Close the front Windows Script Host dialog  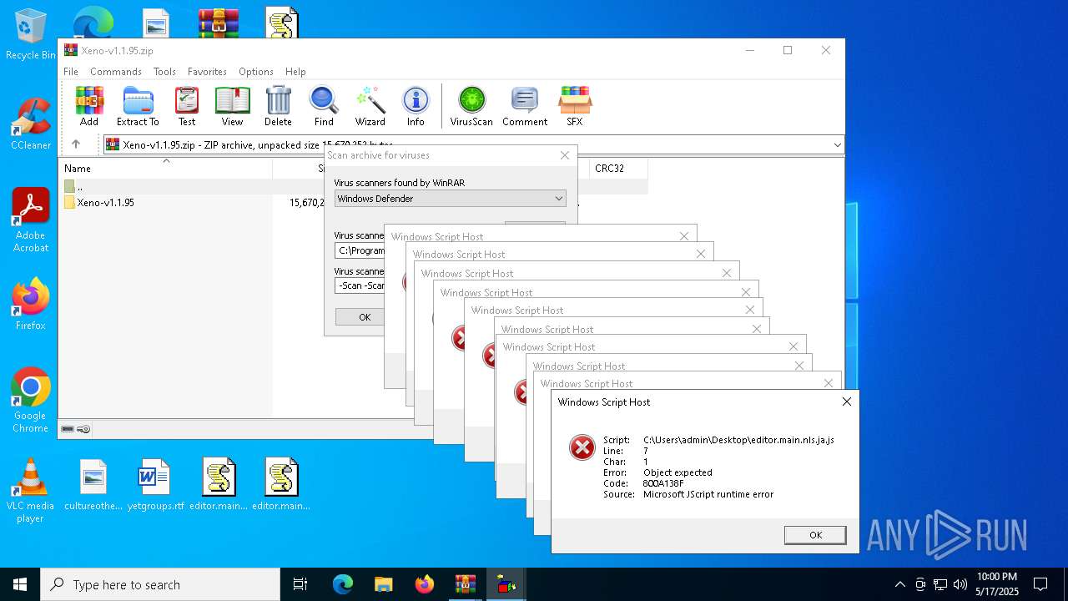[846, 402]
